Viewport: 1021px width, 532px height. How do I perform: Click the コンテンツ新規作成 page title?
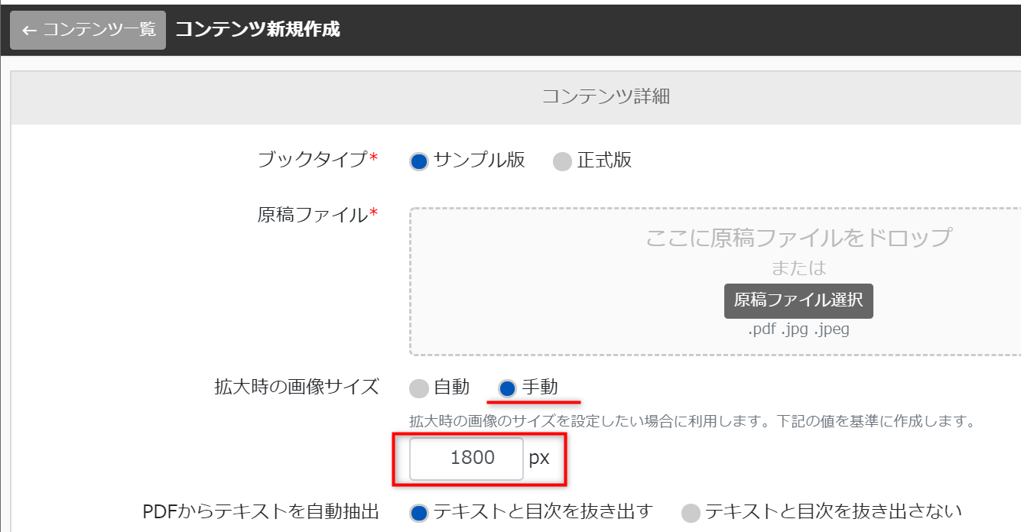(x=258, y=30)
